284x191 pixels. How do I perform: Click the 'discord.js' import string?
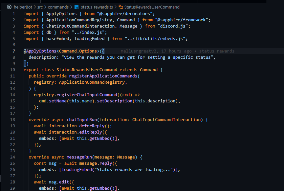pyautogui.click(x=173, y=26)
